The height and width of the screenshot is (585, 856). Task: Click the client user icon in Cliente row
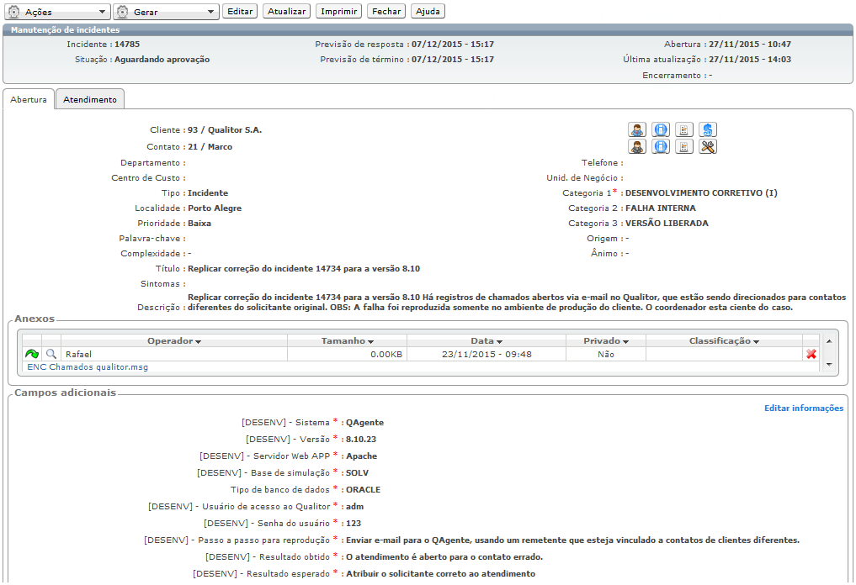click(637, 129)
